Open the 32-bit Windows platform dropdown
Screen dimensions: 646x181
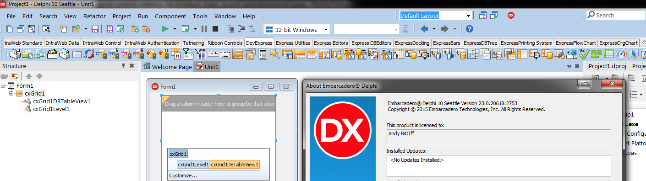(326, 30)
